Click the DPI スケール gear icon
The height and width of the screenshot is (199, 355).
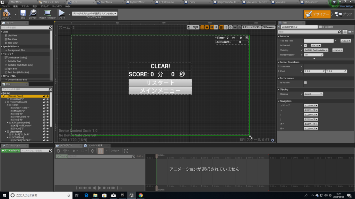(x=273, y=140)
